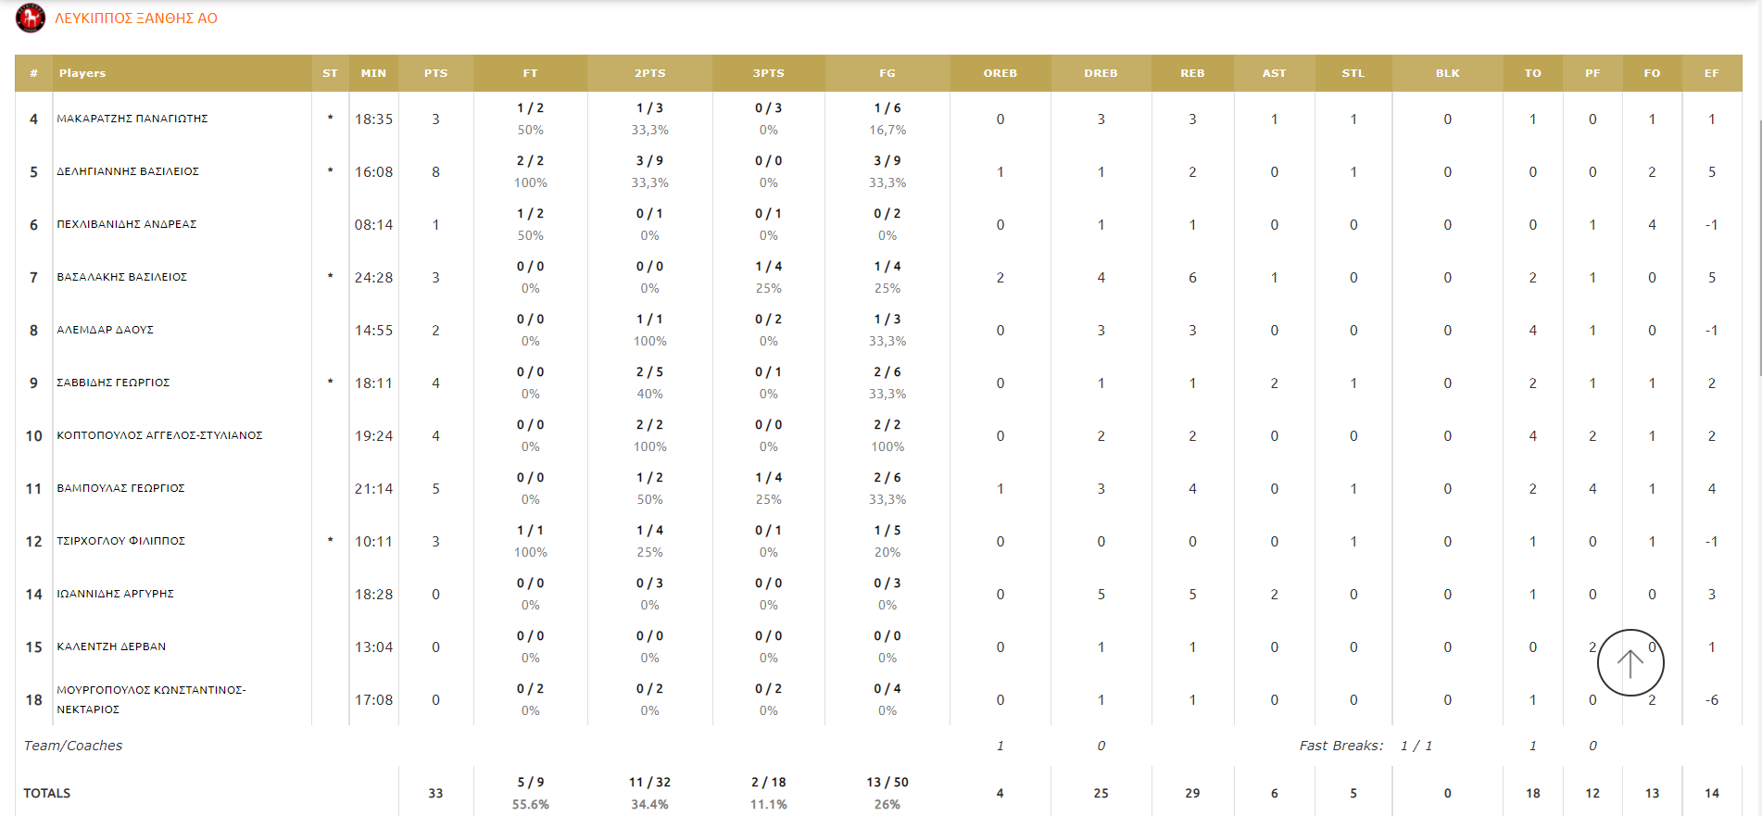
Task: Open player ΚΟΠΤΟΠΟΥΛΟΣ ΑΓΓΕΛΟΣ-ΣΤΥΛΙΑΝΟΣ
Action: (x=159, y=435)
